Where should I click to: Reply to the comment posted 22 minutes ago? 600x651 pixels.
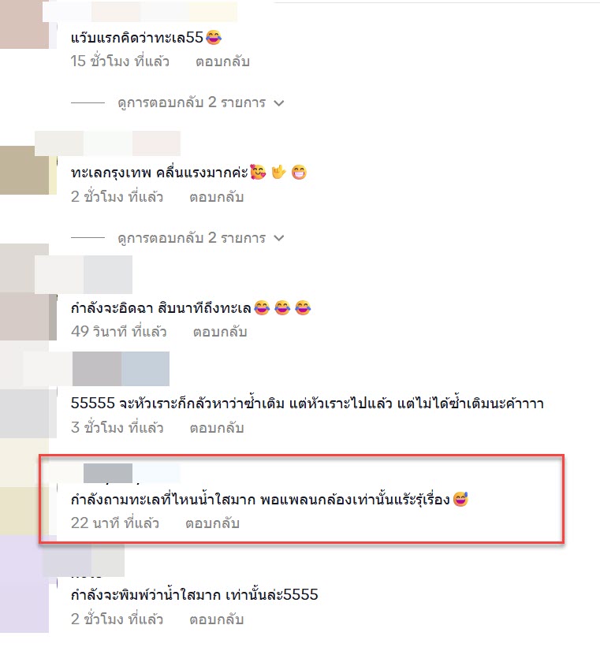click(x=213, y=523)
